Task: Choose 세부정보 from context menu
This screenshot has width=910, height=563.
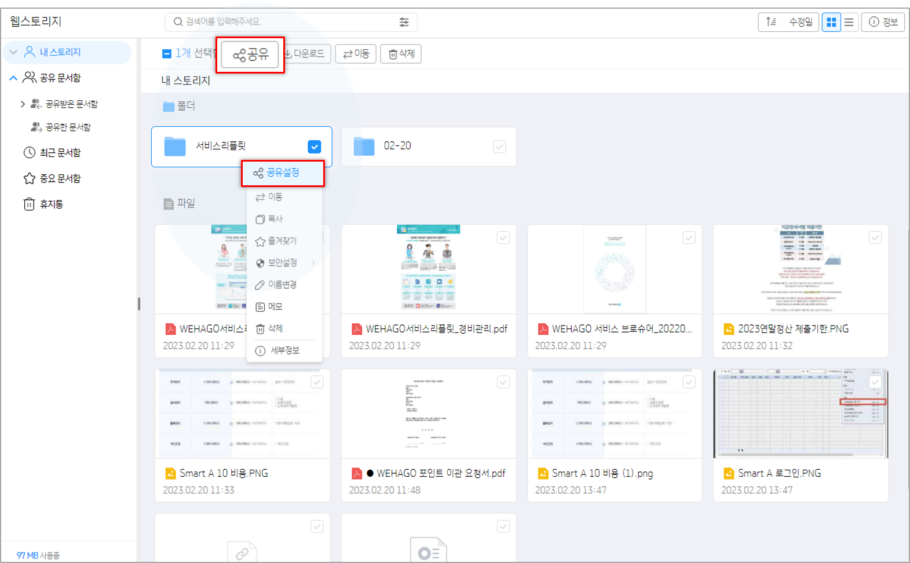Action: click(x=284, y=351)
